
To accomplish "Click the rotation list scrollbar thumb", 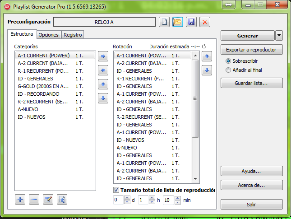I will click(x=195, y=98).
